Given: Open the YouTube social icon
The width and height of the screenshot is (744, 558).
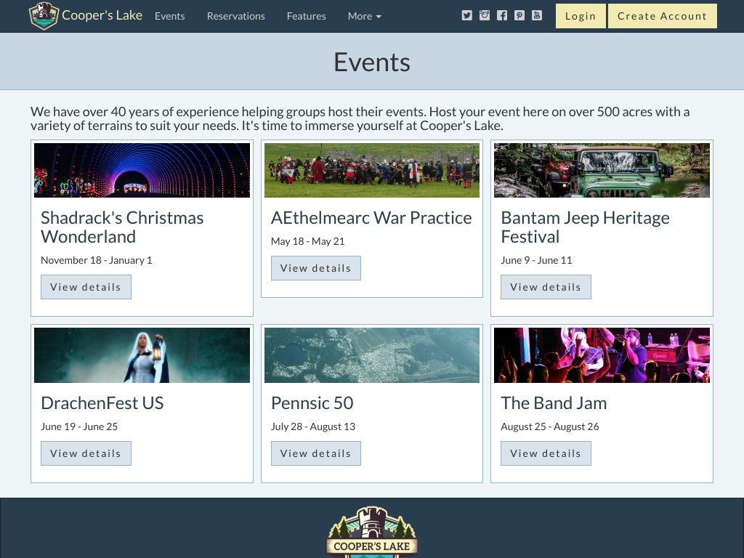Looking at the screenshot, I should tap(537, 16).
